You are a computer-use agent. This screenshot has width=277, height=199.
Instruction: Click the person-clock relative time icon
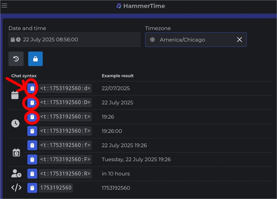click(x=16, y=174)
